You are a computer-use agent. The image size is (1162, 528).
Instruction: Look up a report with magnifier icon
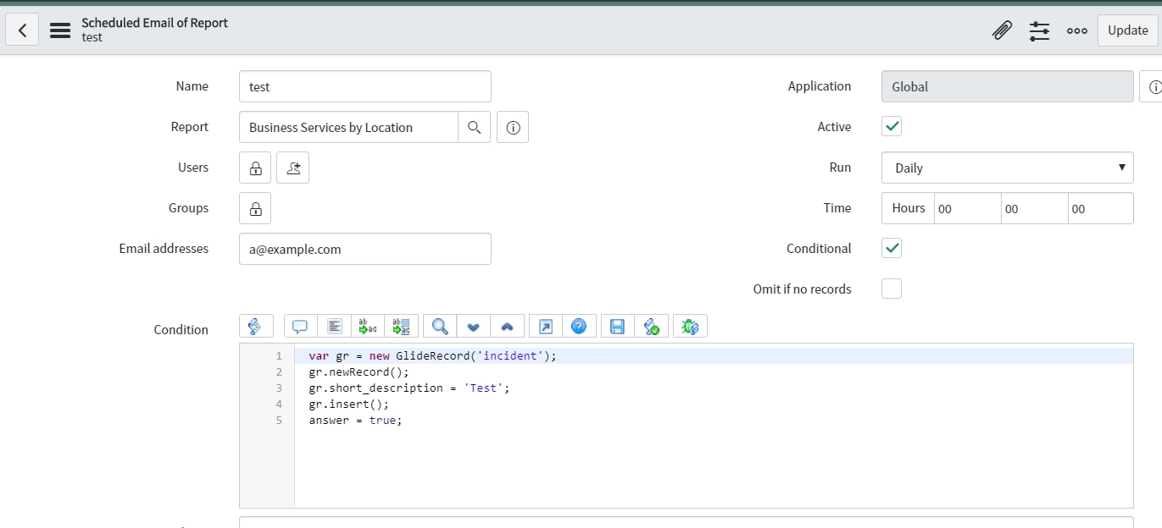point(475,127)
